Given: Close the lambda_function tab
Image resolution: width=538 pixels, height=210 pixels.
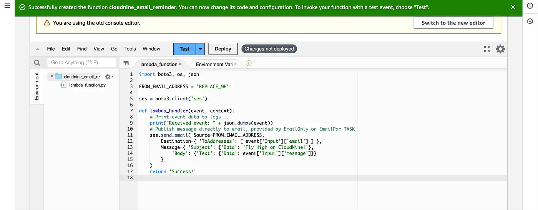Looking at the screenshot, I should [x=180, y=64].
